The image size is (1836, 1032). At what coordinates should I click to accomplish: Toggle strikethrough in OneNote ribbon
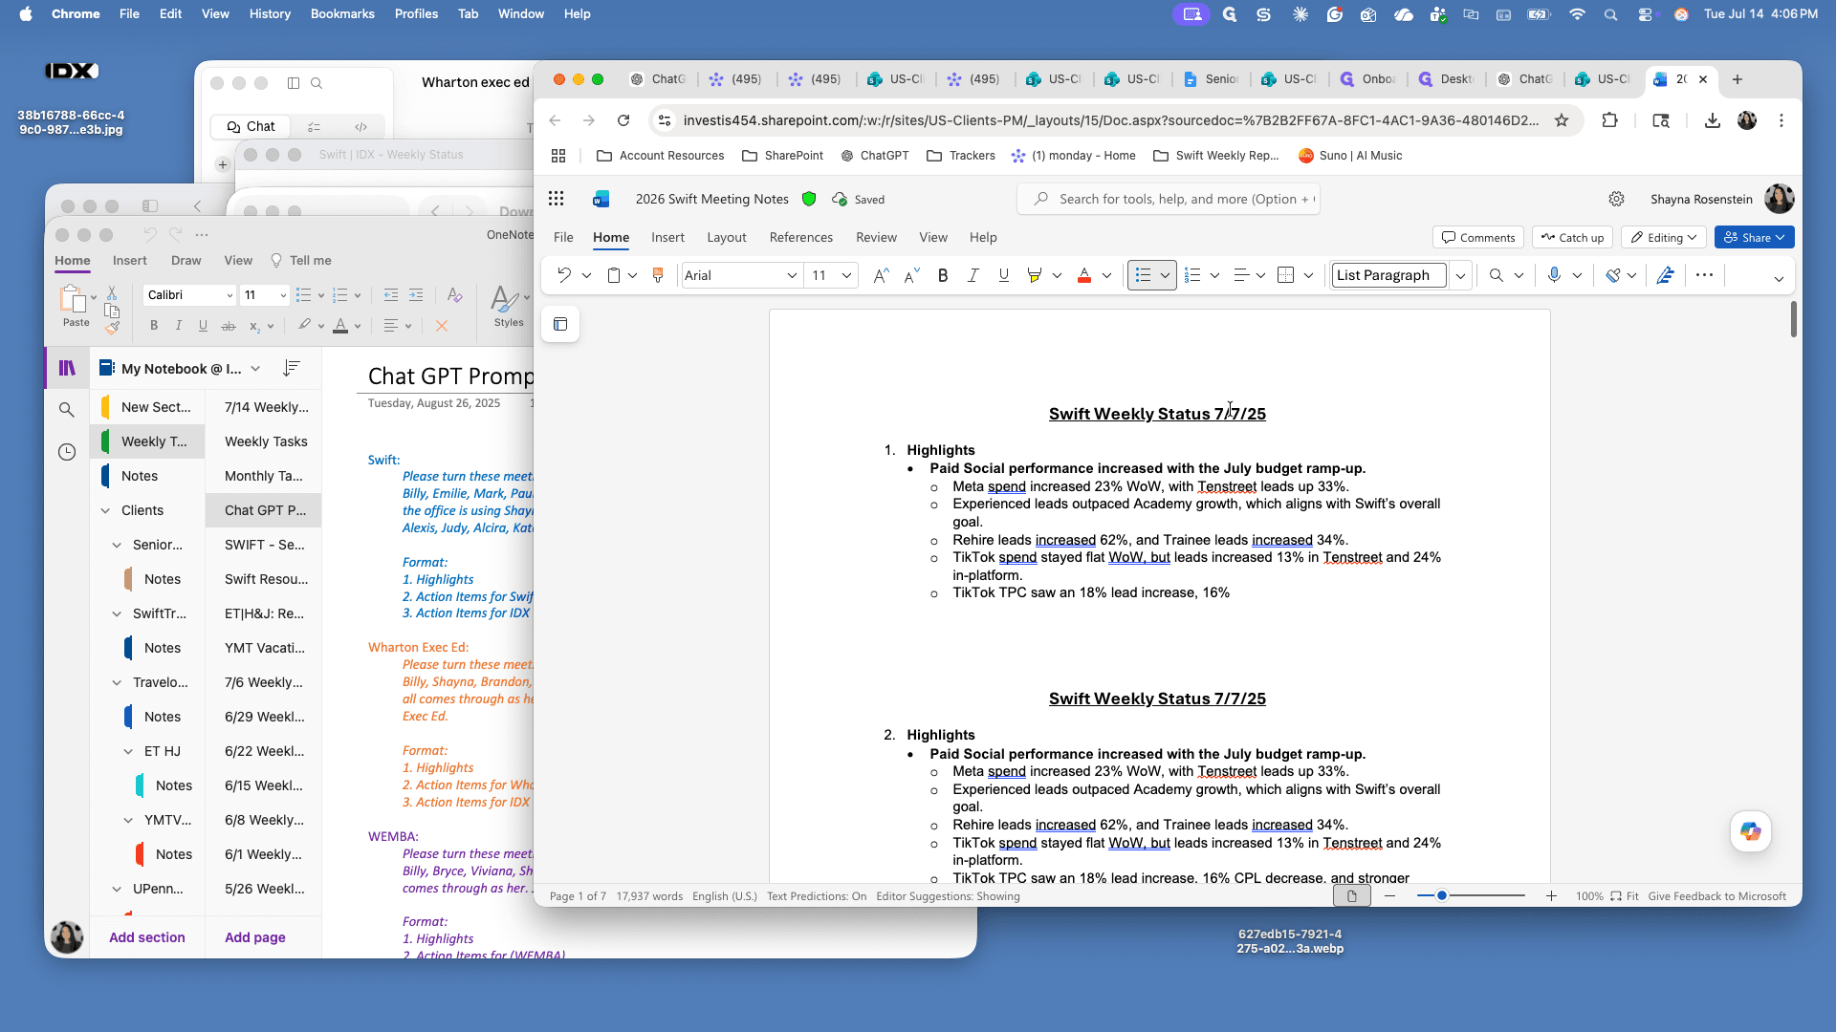coord(229,326)
